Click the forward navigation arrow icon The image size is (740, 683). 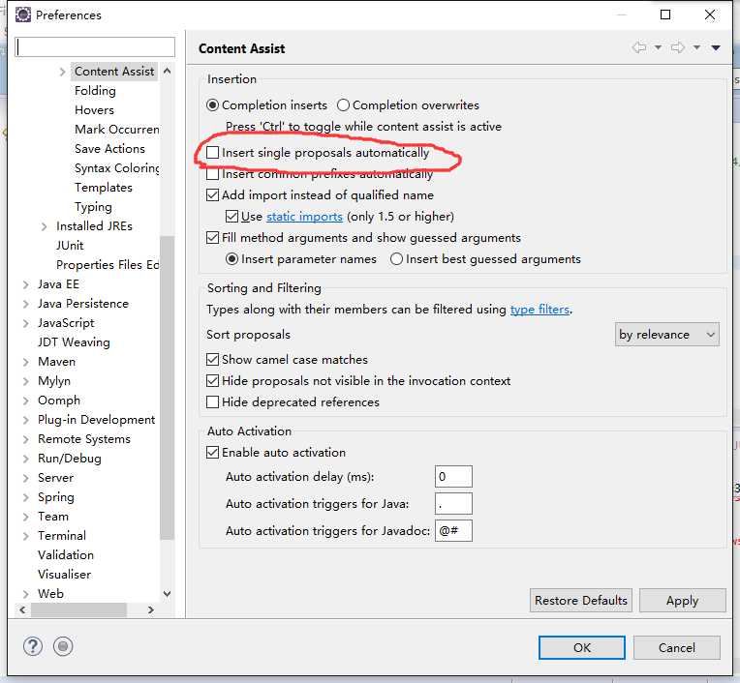678,47
